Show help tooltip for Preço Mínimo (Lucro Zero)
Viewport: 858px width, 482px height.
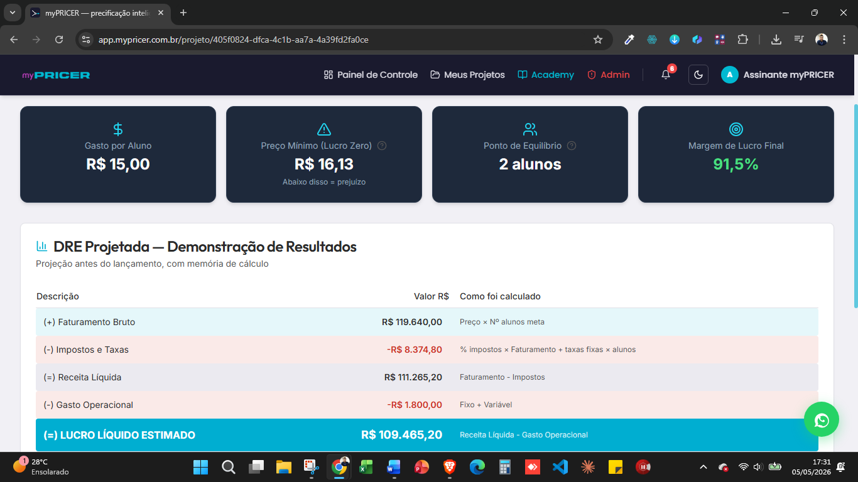[382, 146]
